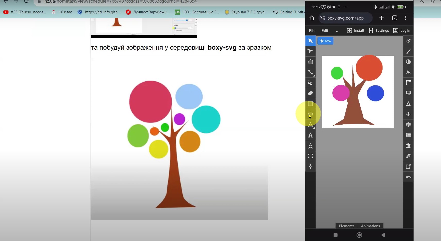Choose the freehand squiggle tool
Screen dimensions: 441x241
tap(310, 83)
